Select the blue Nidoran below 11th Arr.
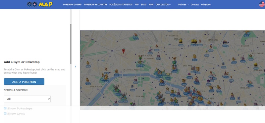This screenshot has width=265, height=123. (238, 98)
